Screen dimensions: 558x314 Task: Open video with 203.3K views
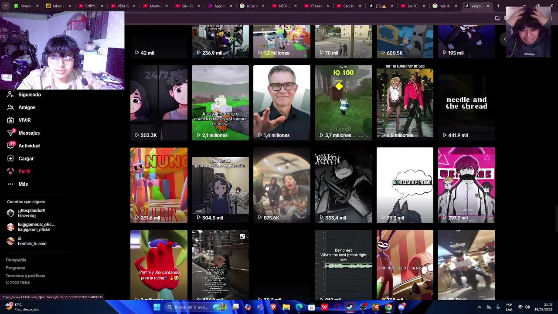[x=159, y=103]
